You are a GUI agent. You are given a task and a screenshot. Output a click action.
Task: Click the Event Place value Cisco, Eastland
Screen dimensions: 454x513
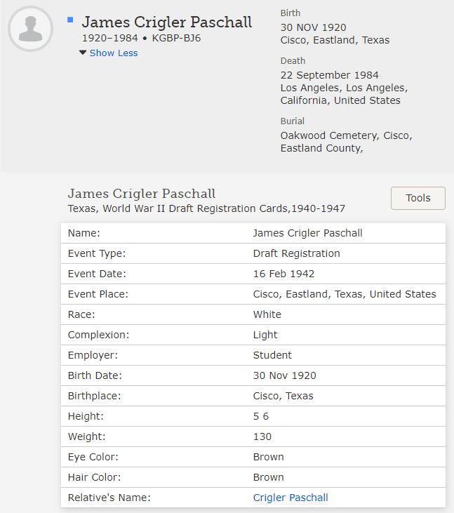click(x=345, y=294)
